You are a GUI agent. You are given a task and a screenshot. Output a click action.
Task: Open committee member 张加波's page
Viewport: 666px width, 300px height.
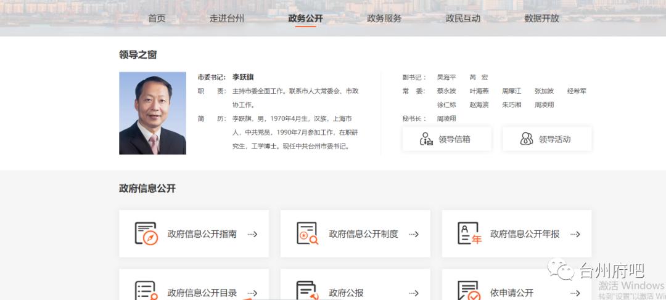tap(544, 91)
